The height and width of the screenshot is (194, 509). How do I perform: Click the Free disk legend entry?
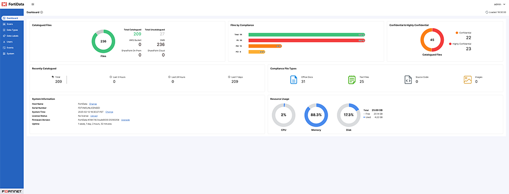tap(373, 113)
